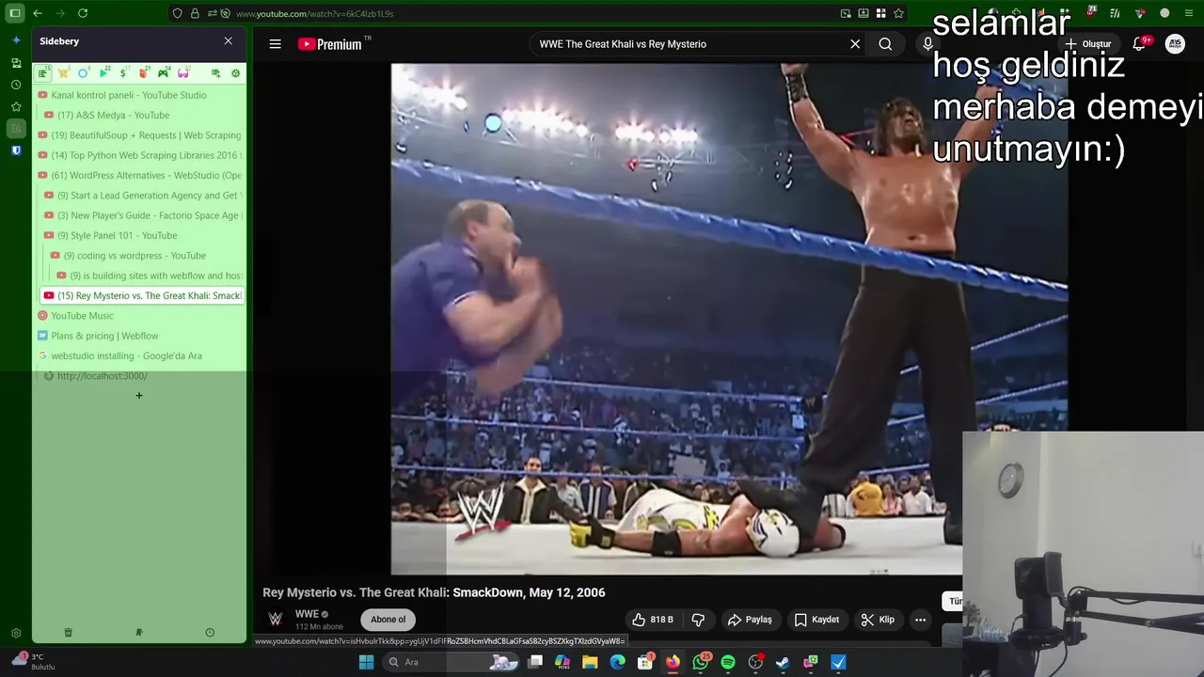Reload the current YouTube page
The width and height of the screenshot is (1204, 677).
point(83,13)
